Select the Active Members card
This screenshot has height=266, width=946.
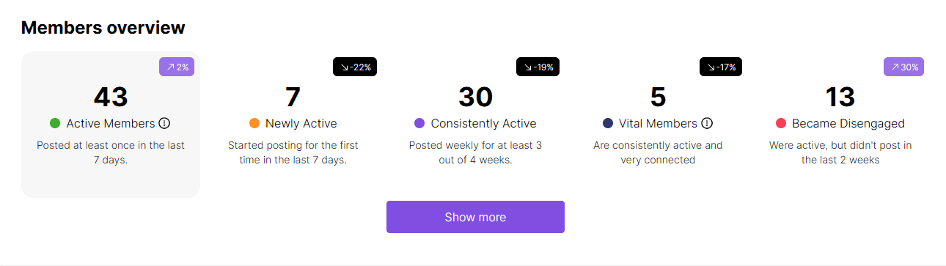pos(111,125)
